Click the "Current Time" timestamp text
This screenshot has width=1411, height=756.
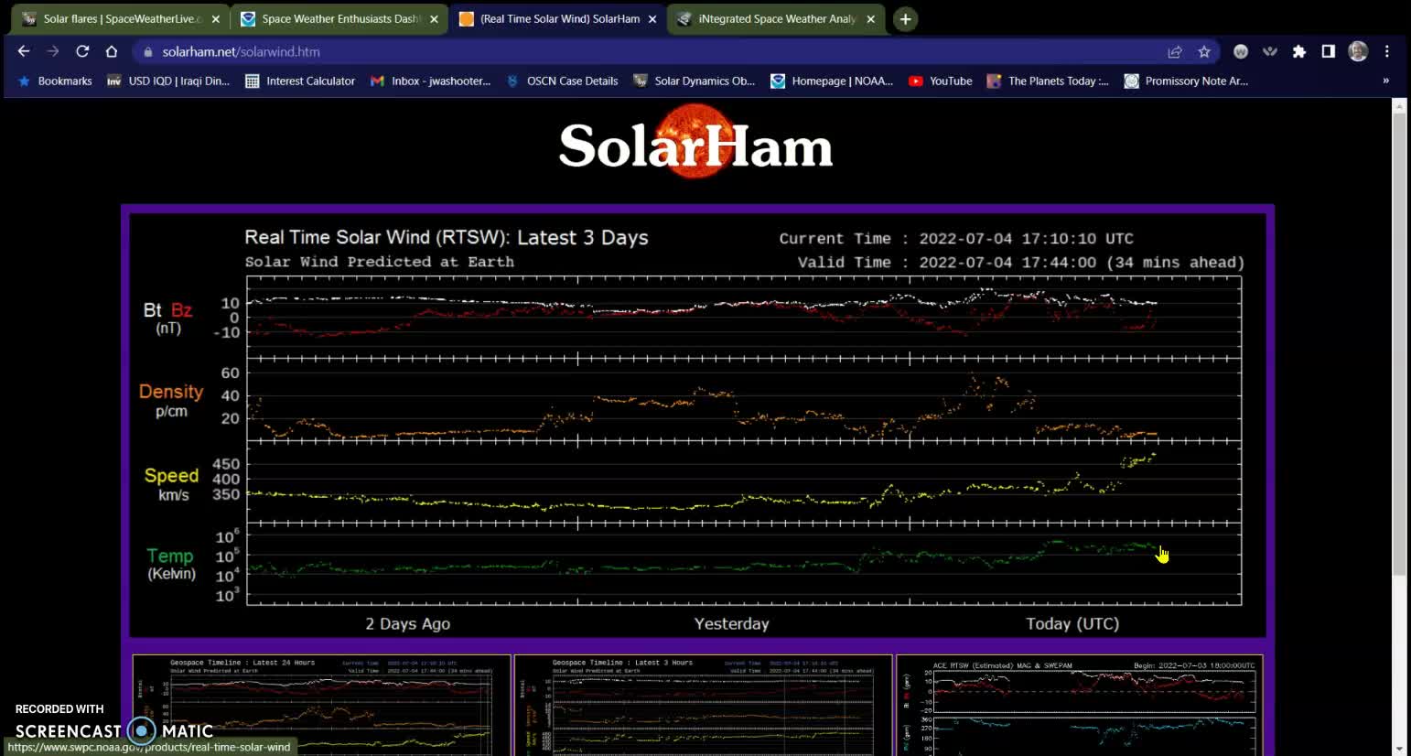956,238
